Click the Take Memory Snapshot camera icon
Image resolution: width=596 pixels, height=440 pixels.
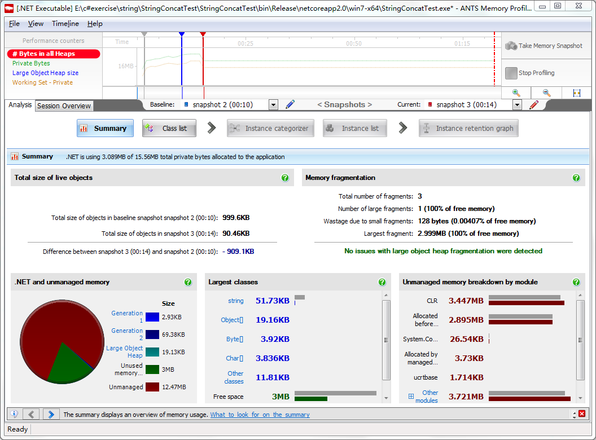coord(511,46)
